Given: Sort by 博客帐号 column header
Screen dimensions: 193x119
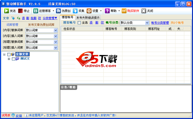Looking at the screenshot, I should coord(113,29).
